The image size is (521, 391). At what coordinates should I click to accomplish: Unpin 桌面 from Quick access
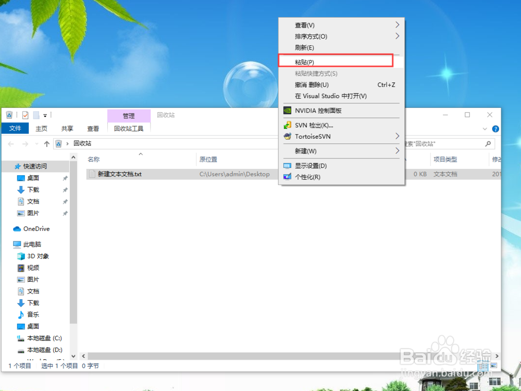pos(66,177)
